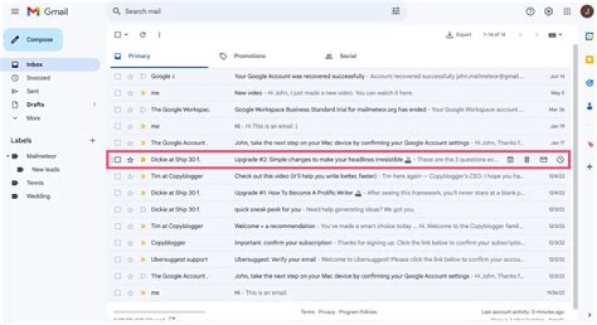Switch to the Primary tab
597x325 pixels.
pyautogui.click(x=159, y=56)
